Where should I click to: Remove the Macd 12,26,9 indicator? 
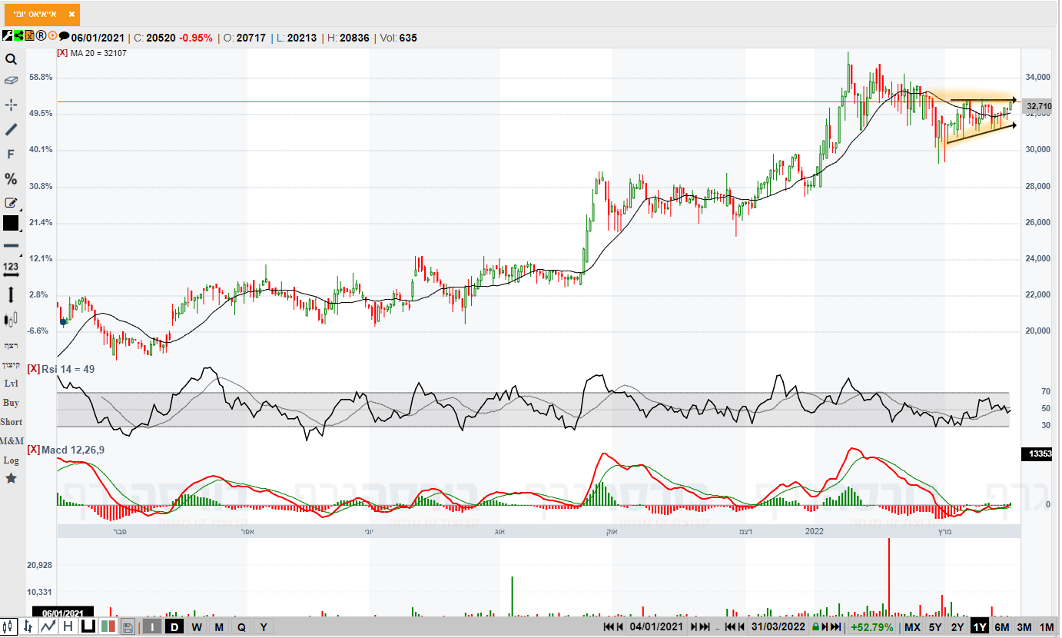click(x=33, y=449)
